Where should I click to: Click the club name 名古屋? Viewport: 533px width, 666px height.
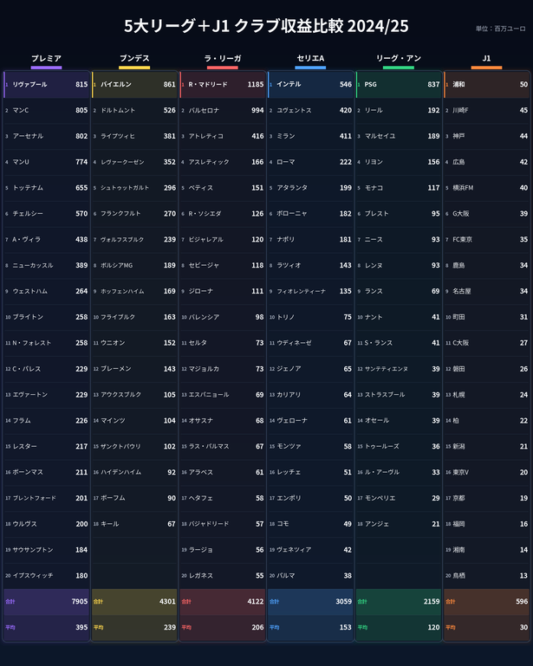[462, 291]
